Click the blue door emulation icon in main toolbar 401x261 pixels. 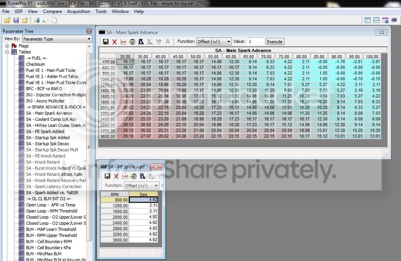[x=37, y=20]
